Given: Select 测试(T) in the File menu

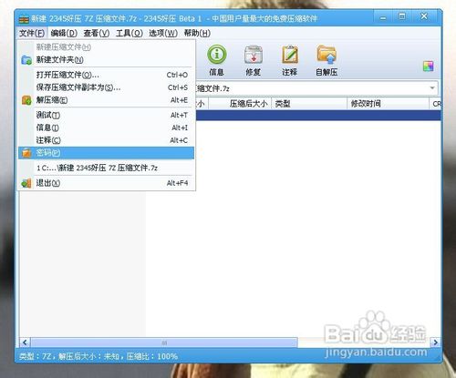Looking at the screenshot, I should point(106,115).
